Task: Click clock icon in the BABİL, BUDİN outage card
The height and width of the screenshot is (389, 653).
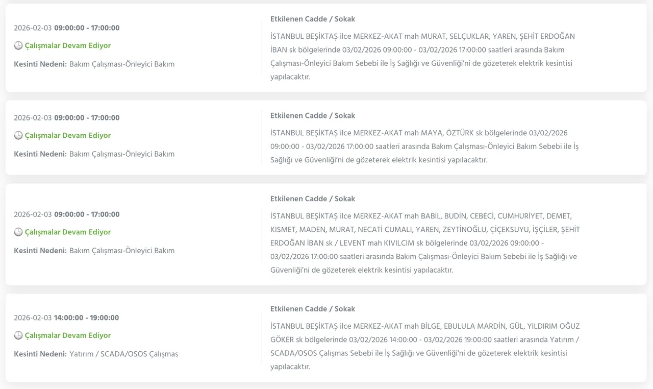Action: point(18,232)
